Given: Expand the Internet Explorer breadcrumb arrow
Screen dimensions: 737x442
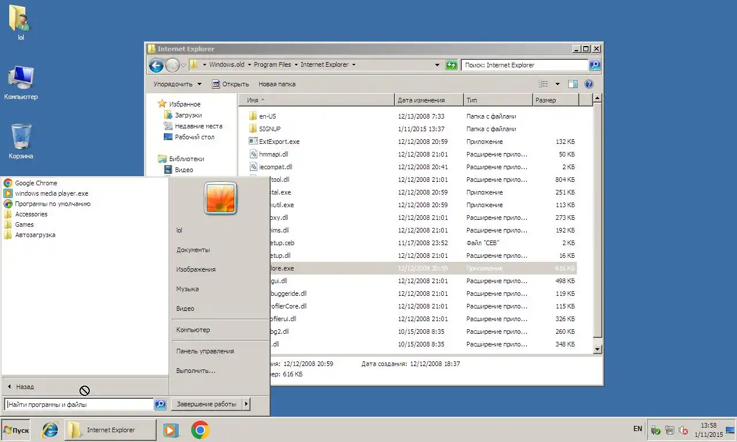Looking at the screenshot, I should click(354, 65).
